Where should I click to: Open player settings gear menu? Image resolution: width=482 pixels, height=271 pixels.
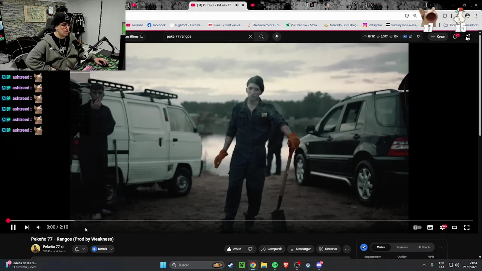coord(443,227)
